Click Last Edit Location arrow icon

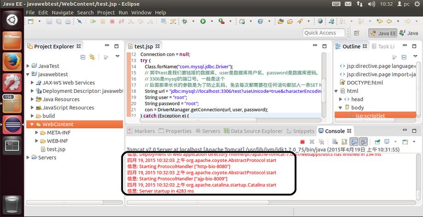click(380, 21)
